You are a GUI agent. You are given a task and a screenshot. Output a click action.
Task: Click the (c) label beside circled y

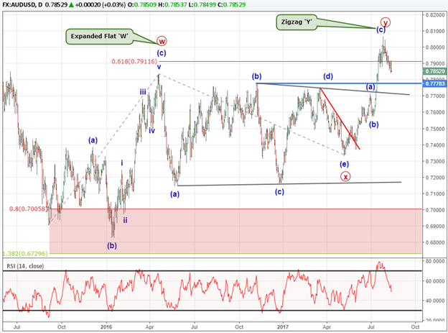click(381, 29)
